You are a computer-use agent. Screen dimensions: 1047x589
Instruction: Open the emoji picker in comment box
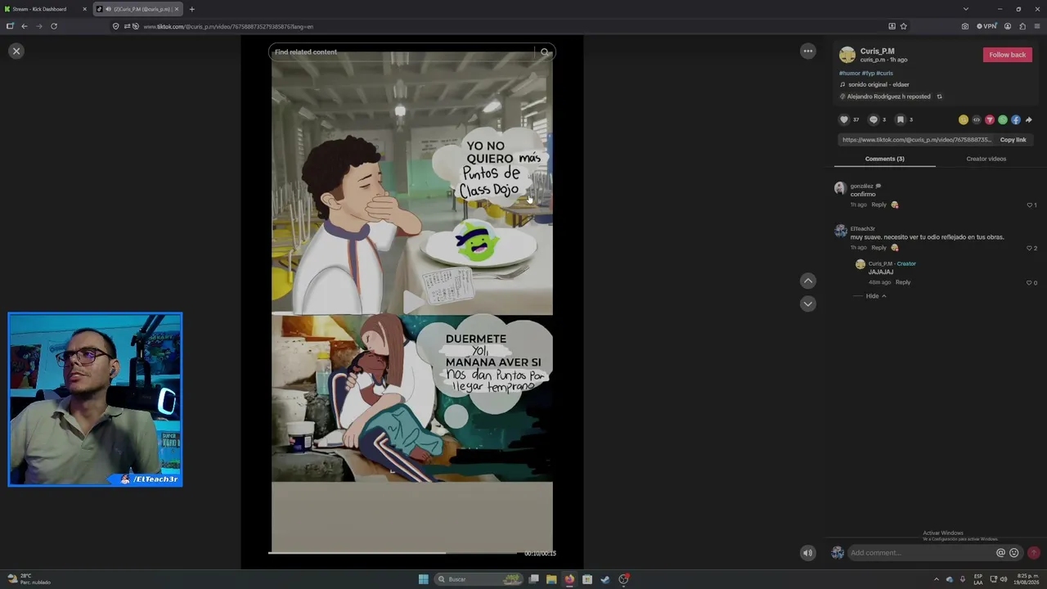pos(1014,553)
